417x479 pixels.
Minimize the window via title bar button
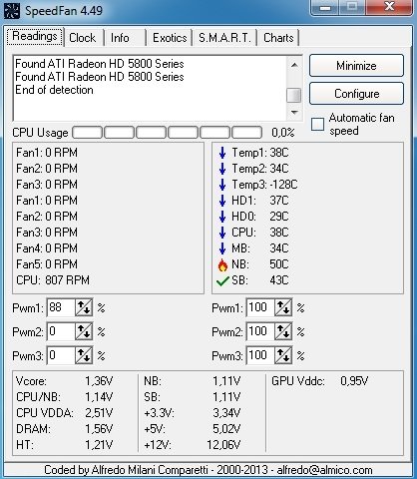tap(325, 7)
